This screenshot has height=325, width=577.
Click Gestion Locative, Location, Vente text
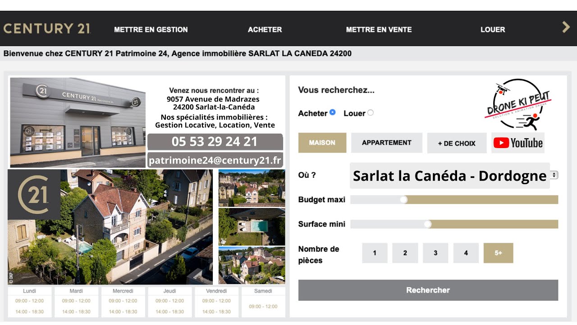pyautogui.click(x=215, y=125)
